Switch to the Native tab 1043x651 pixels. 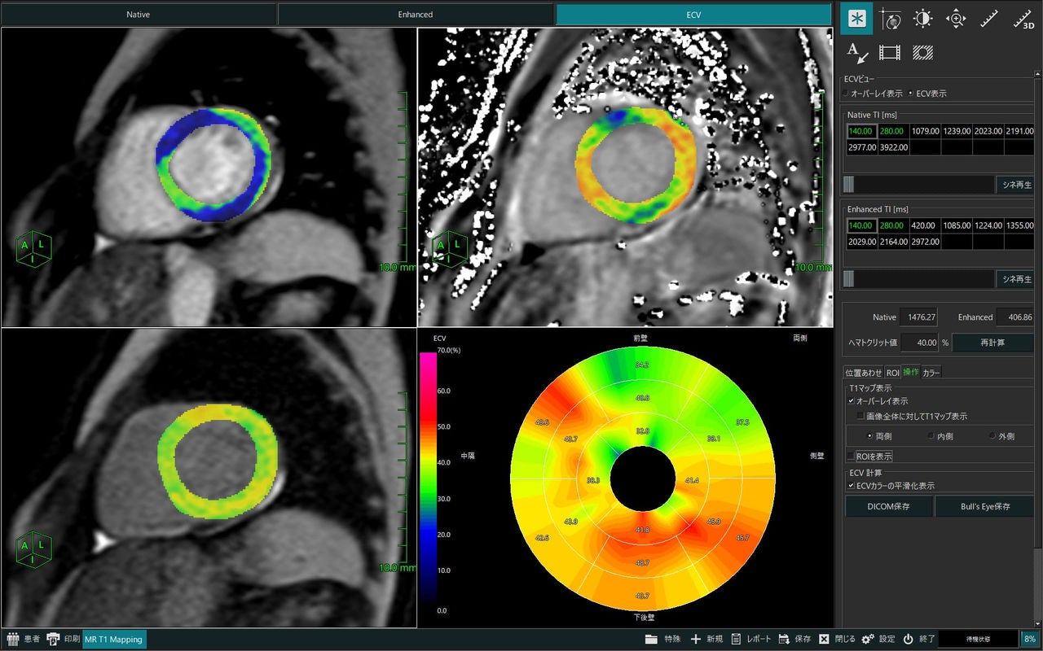139,15
